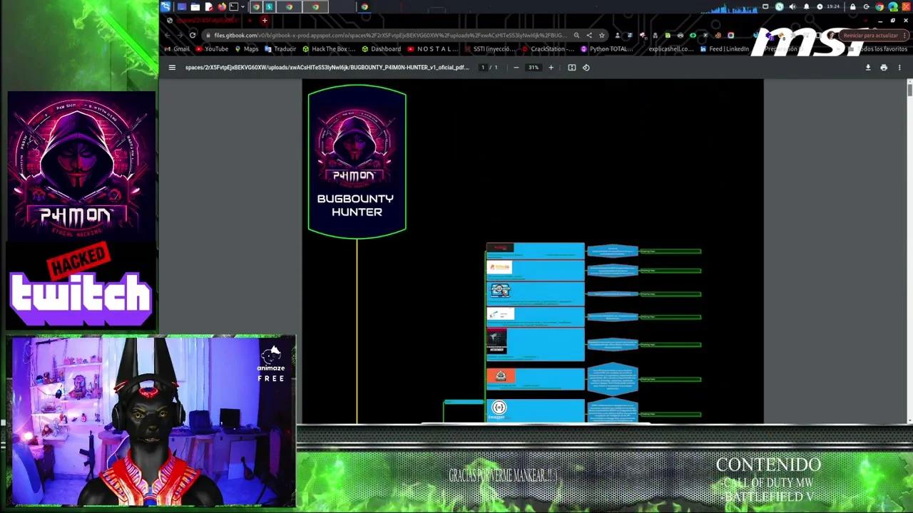This screenshot has height=513, width=913.
Task: Launch Firefox from the taskbar panel
Action: [222, 7]
